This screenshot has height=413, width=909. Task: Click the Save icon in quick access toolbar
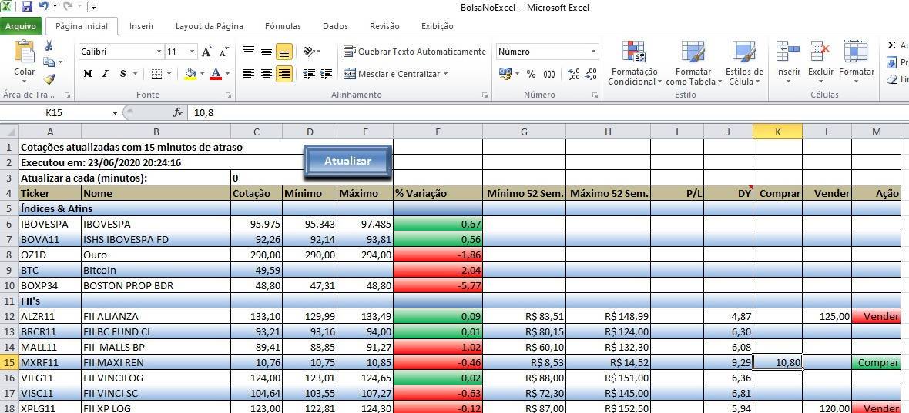coord(27,7)
